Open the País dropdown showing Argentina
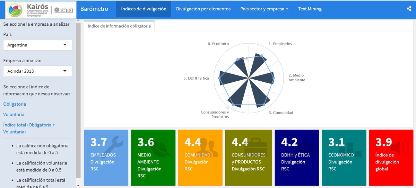Image resolution: width=416 pixels, height=188 pixels. click(38, 45)
